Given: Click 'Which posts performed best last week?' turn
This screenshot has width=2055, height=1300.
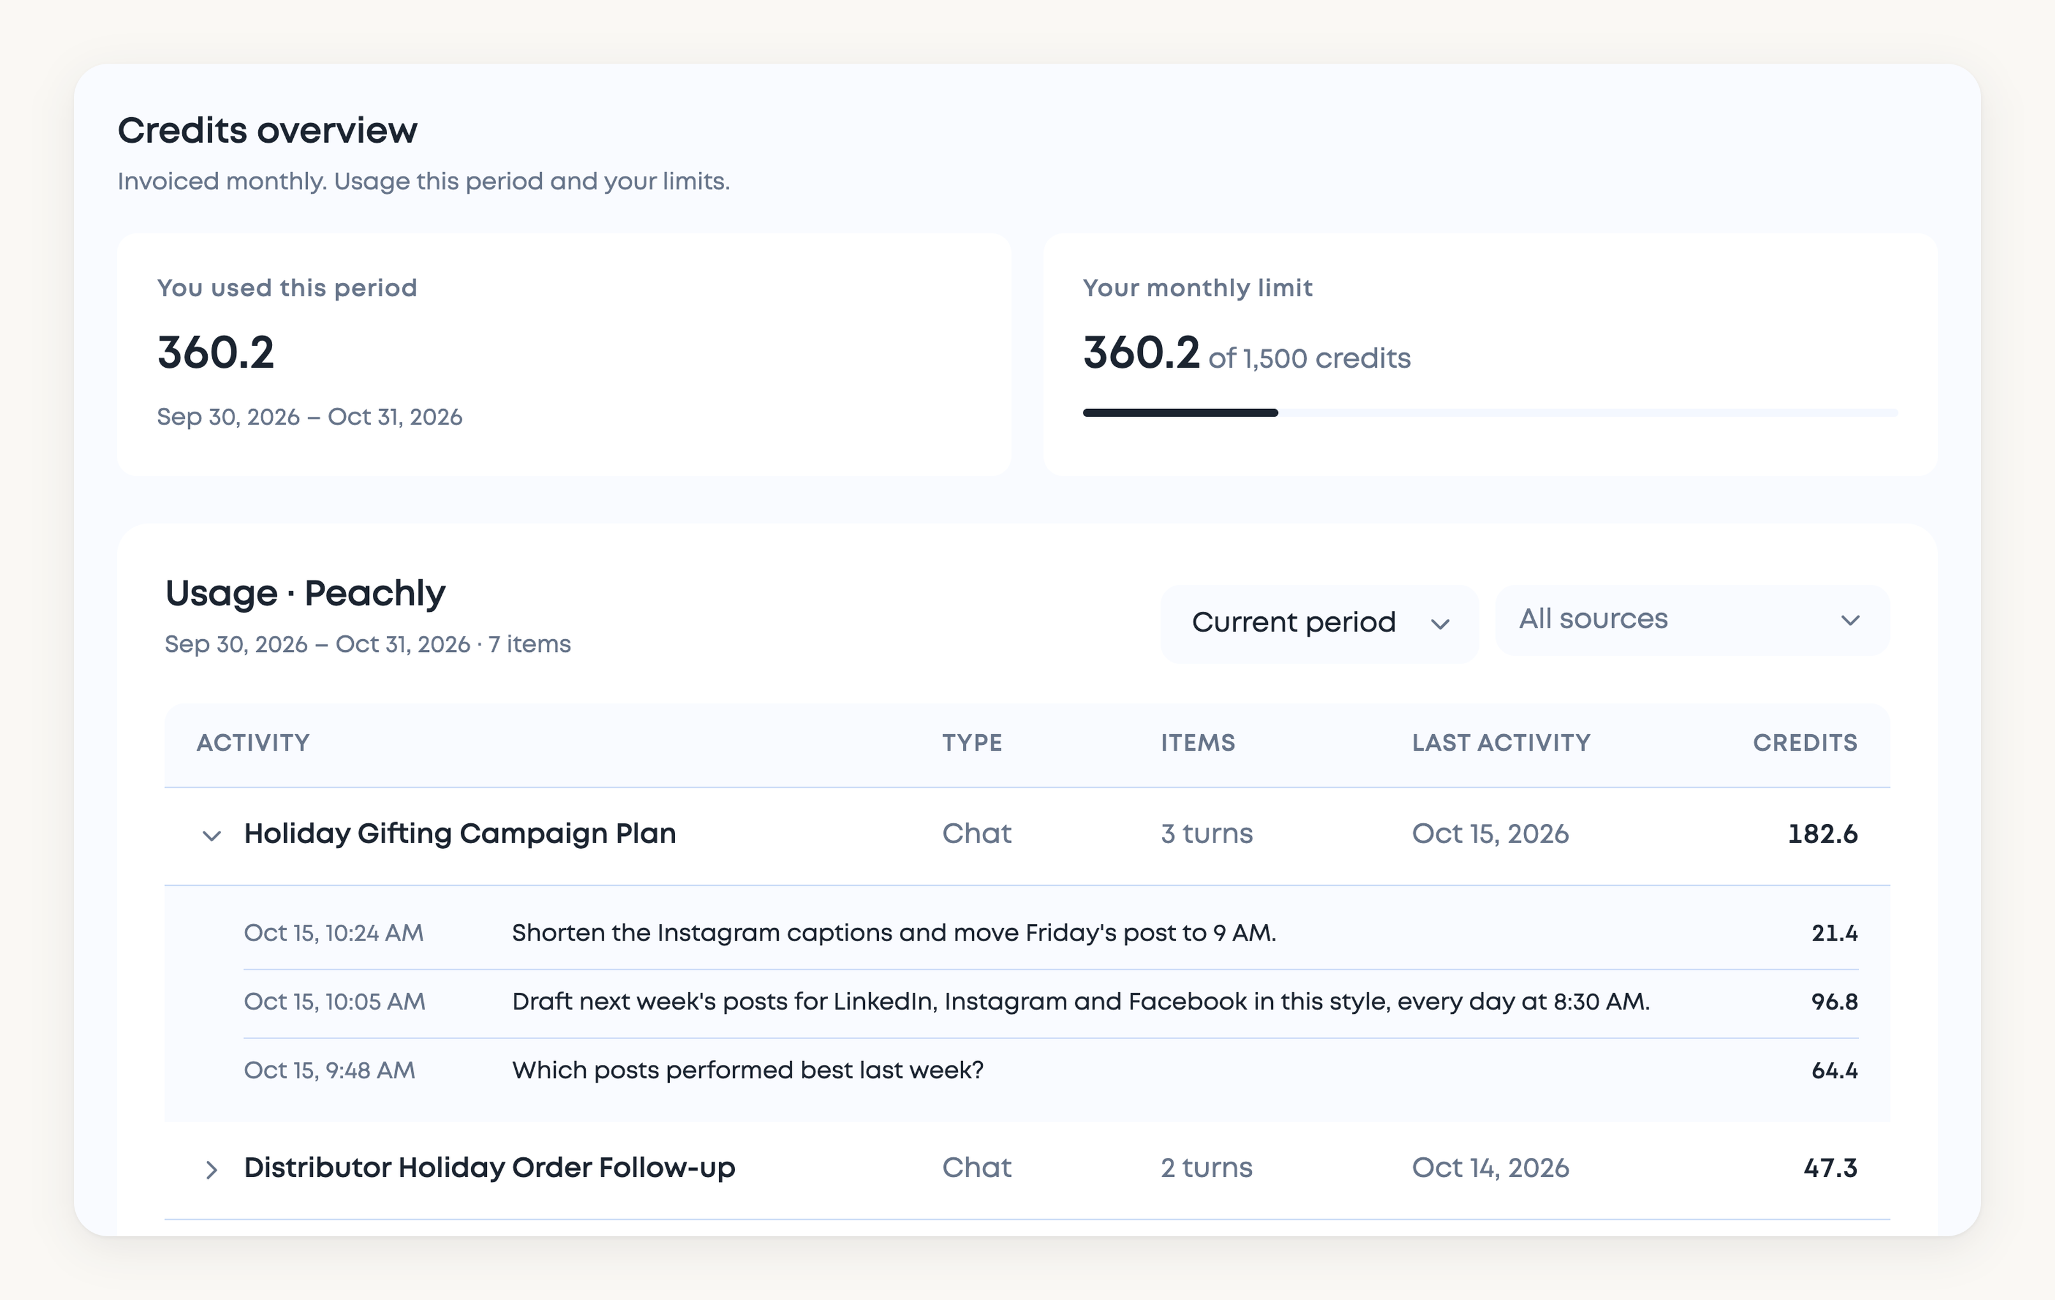Looking at the screenshot, I should pos(748,1071).
